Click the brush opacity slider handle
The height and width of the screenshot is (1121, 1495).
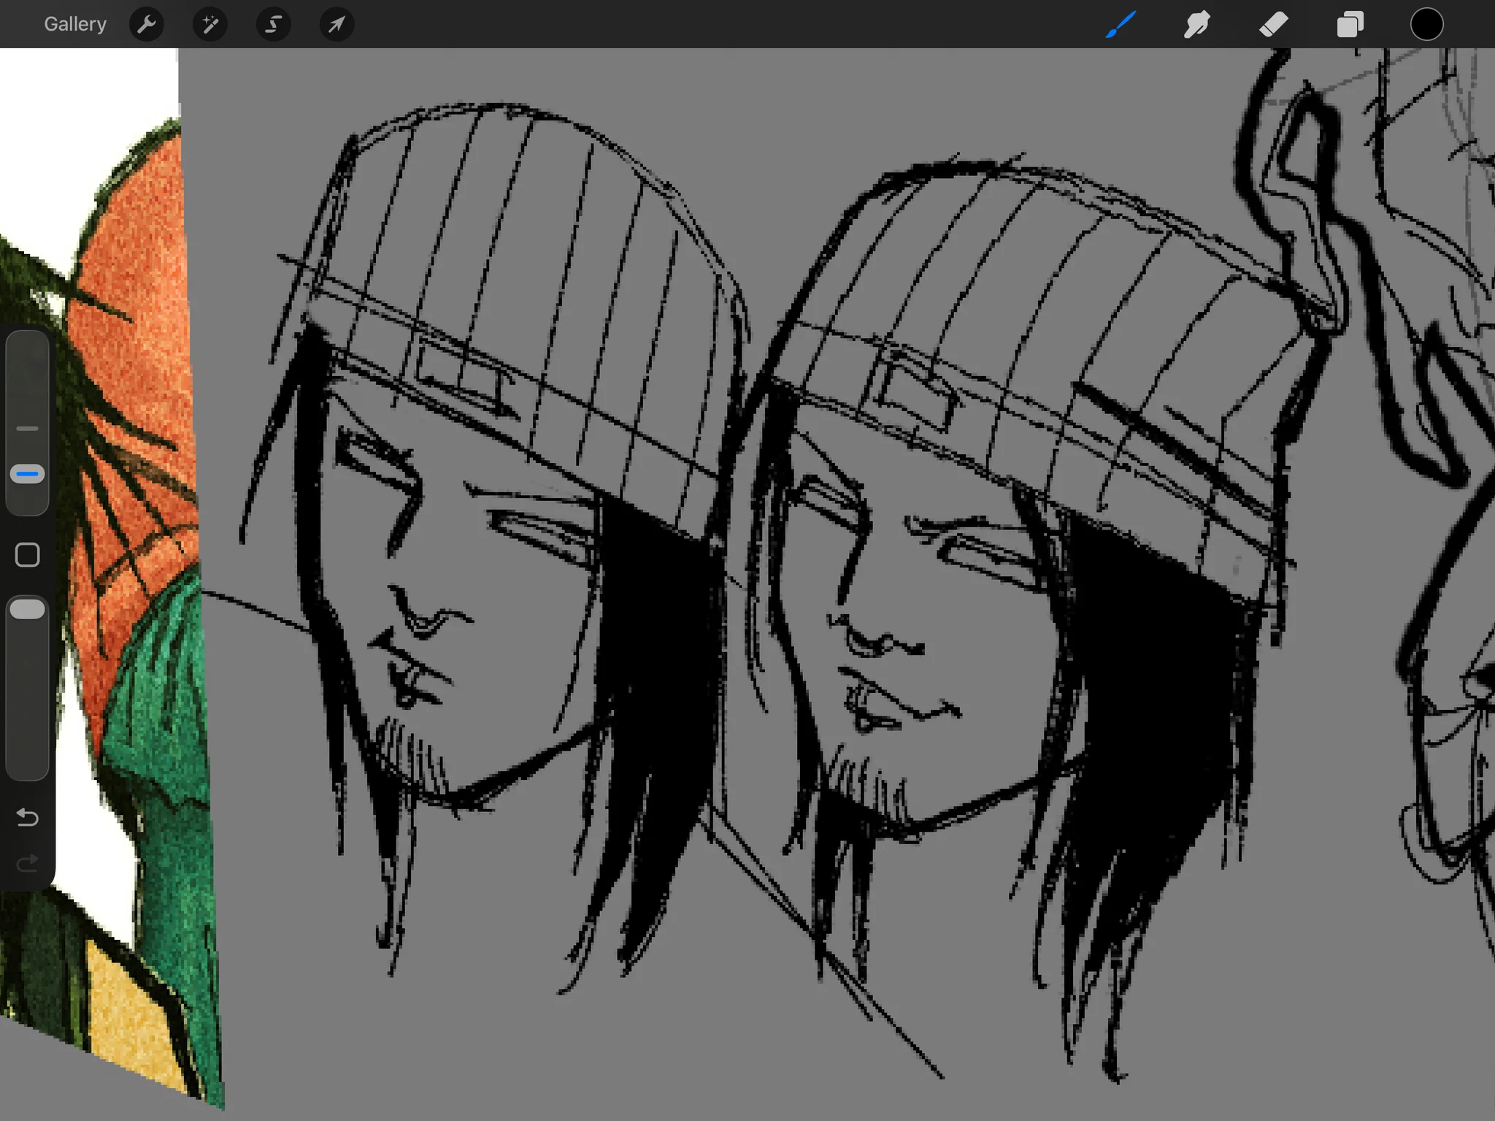pyautogui.click(x=28, y=609)
